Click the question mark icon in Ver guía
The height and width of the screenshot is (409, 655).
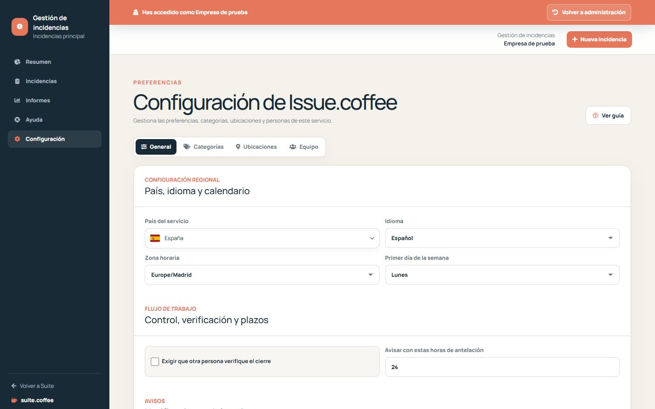click(595, 116)
